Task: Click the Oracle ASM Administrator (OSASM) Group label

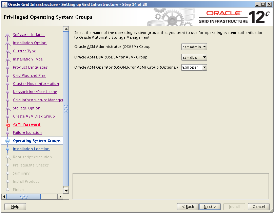Action: click(x=112, y=47)
